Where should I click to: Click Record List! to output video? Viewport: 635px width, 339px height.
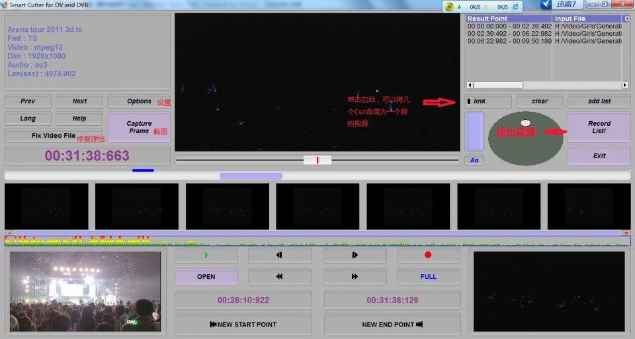click(599, 127)
